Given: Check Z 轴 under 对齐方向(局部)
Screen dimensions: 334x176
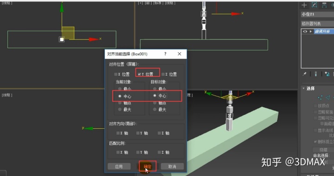Looking at the screenshot, I should pos(159,133).
